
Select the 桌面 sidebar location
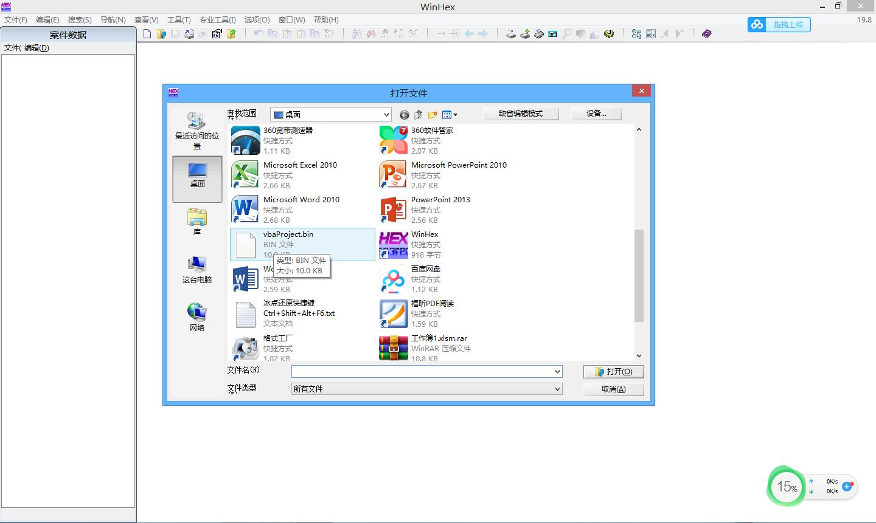tap(197, 177)
